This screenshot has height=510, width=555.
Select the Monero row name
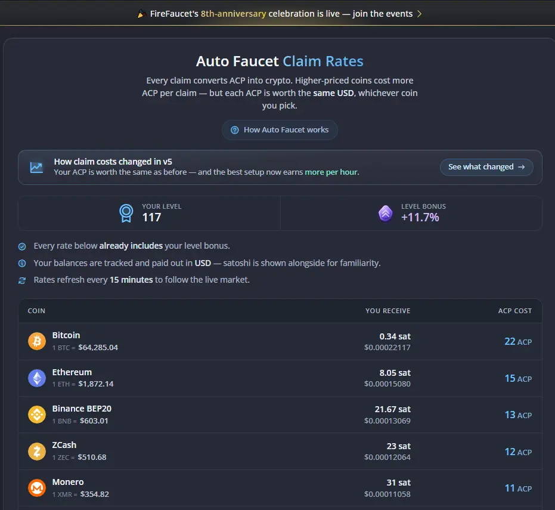pos(68,482)
